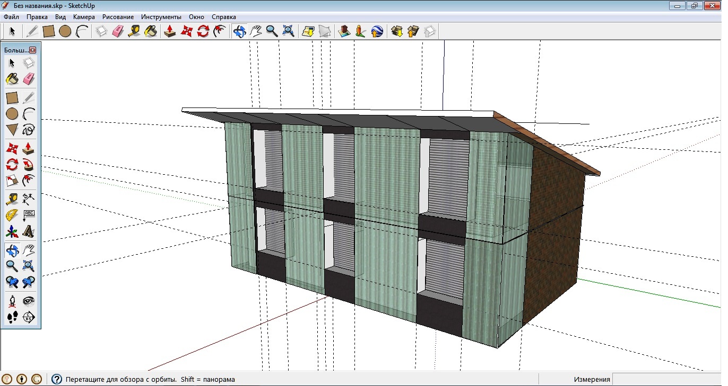Screen dimensions: 728x386
Task: Choose the Walk tool footprints icon
Action: tap(12, 317)
